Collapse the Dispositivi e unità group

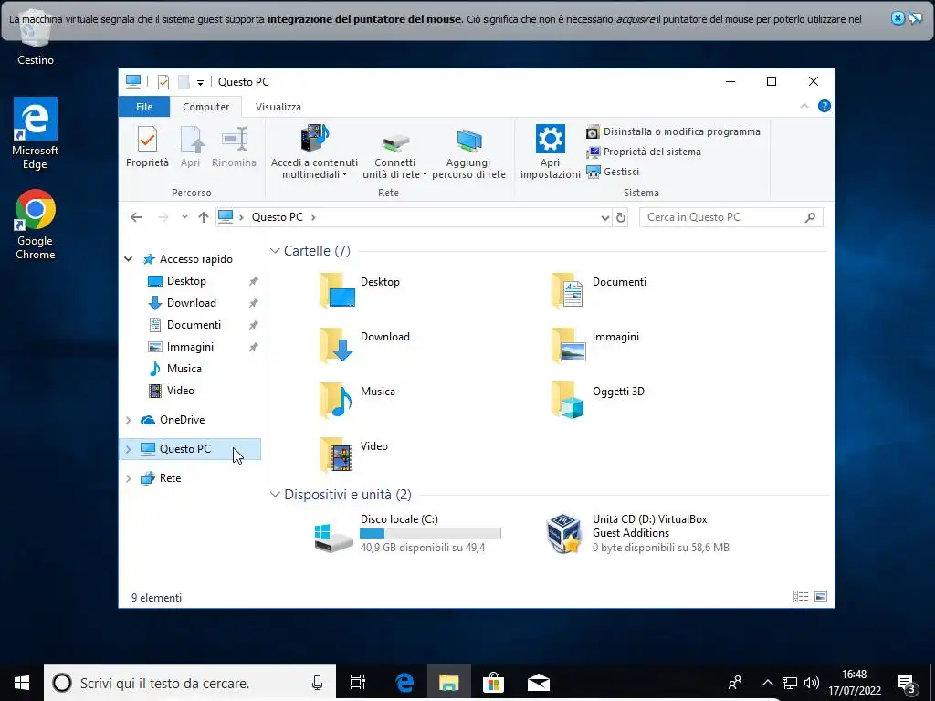pos(275,495)
